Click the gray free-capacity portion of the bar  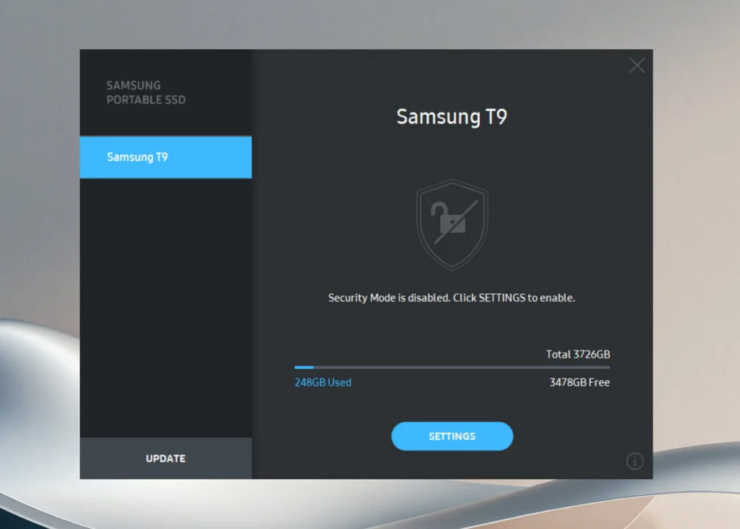point(470,367)
